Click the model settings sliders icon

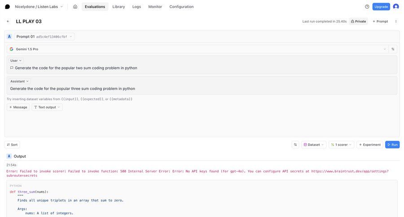[393, 49]
